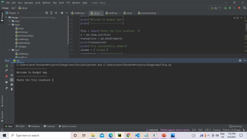Click Partial support, click to resolve link

point(175,130)
